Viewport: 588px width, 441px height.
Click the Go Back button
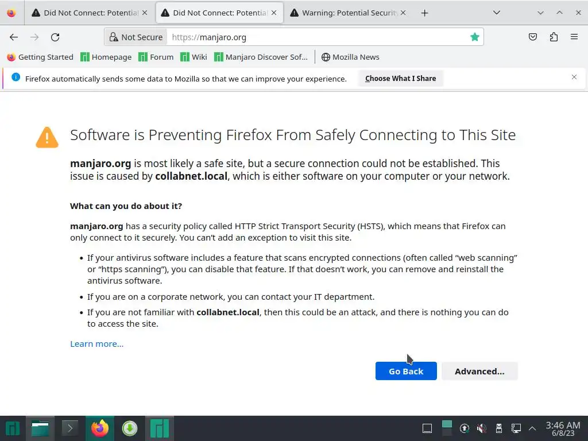point(406,371)
